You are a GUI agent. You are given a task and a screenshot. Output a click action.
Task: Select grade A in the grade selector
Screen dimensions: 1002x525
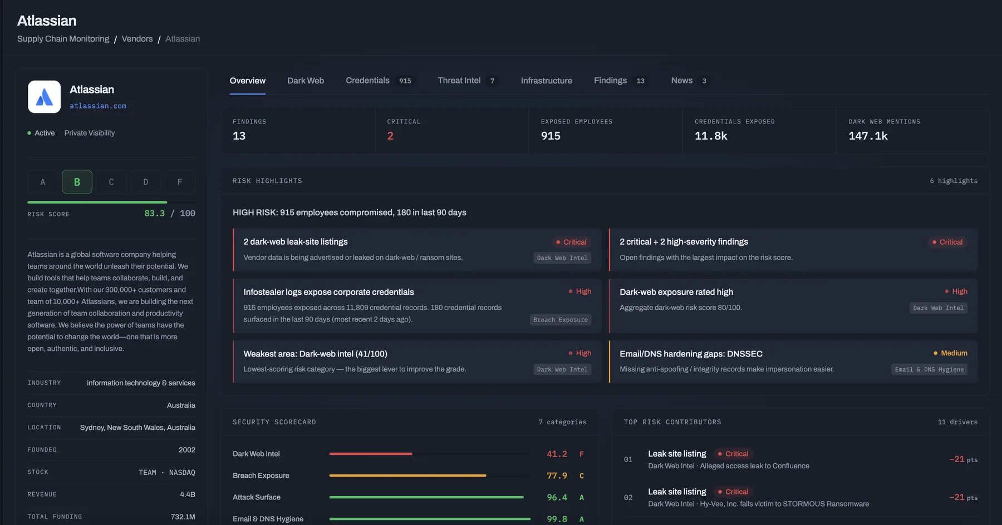coord(43,182)
